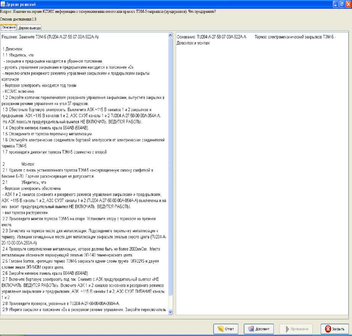The image size is (352, 336).
Task: Minimize the Дерево решений window
Action: point(336,4)
